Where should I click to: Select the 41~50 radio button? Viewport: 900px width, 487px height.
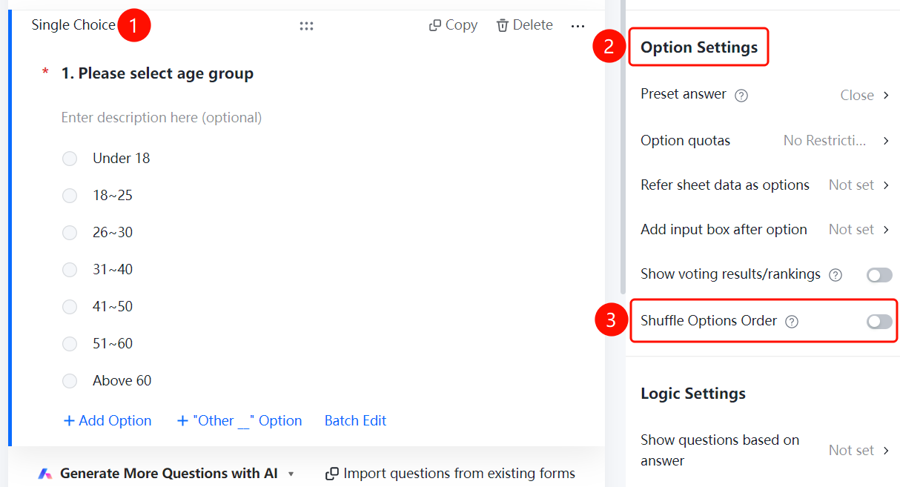click(70, 307)
